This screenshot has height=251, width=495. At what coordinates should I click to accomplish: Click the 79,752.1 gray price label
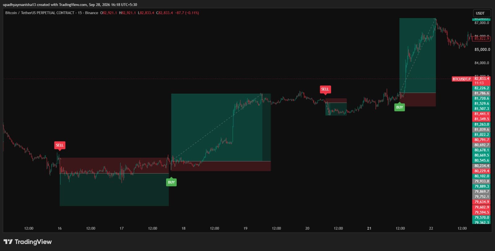(482, 197)
